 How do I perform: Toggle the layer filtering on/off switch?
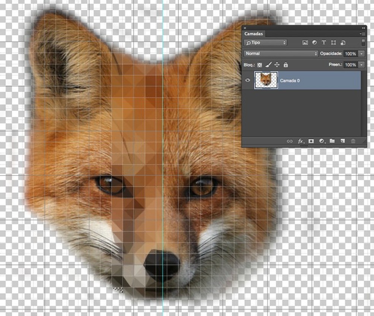pyautogui.click(x=363, y=43)
